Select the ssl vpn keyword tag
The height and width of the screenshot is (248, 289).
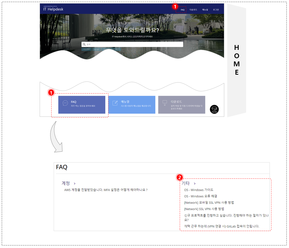pyautogui.click(x=97, y=49)
